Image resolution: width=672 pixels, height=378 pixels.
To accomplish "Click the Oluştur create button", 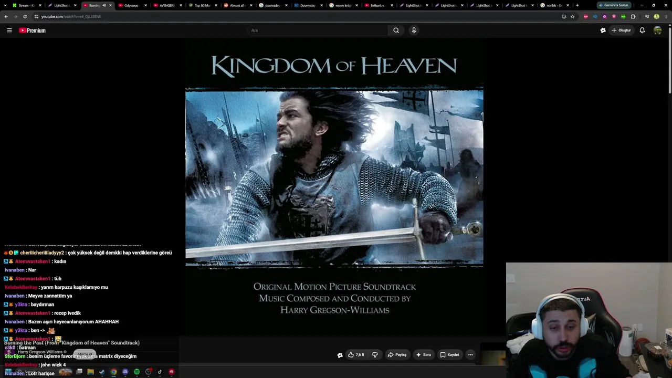I will pos(621,30).
